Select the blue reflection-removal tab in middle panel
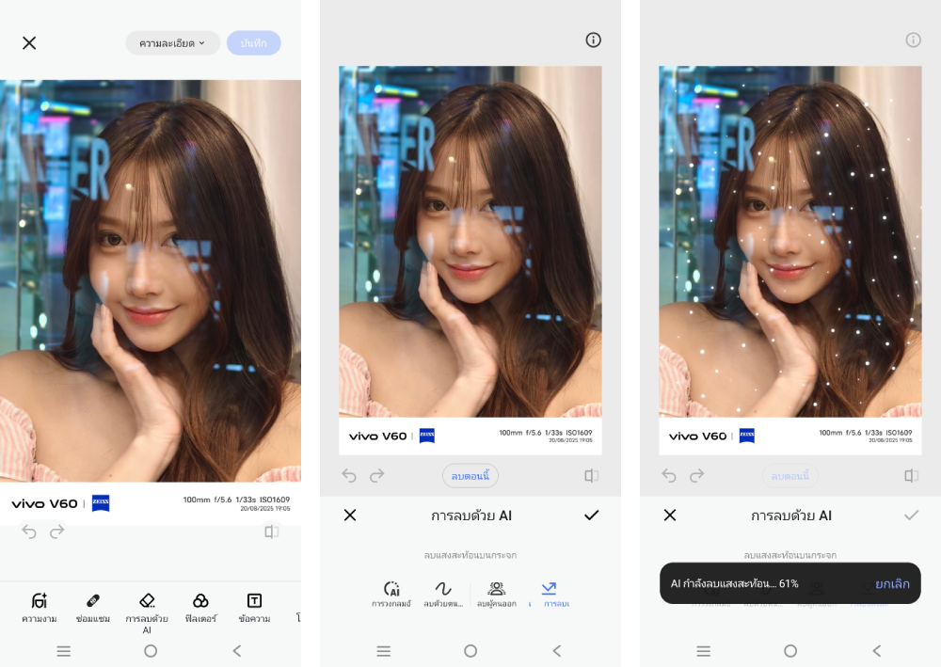The height and width of the screenshot is (667, 941). tap(550, 595)
